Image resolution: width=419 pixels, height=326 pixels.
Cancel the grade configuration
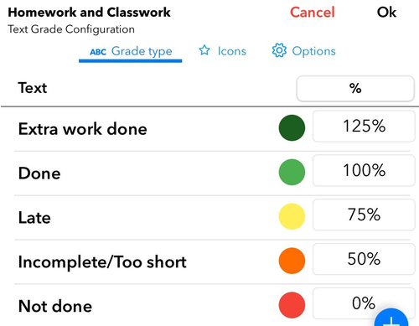point(313,13)
